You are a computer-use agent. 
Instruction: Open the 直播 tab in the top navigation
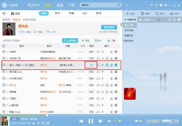tap(60, 5)
